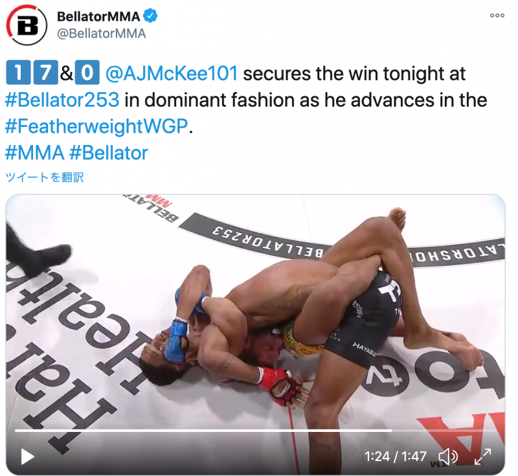Open the @AJMcKee101 mention link
Viewport: 518px width, 476px height.
pos(172,73)
